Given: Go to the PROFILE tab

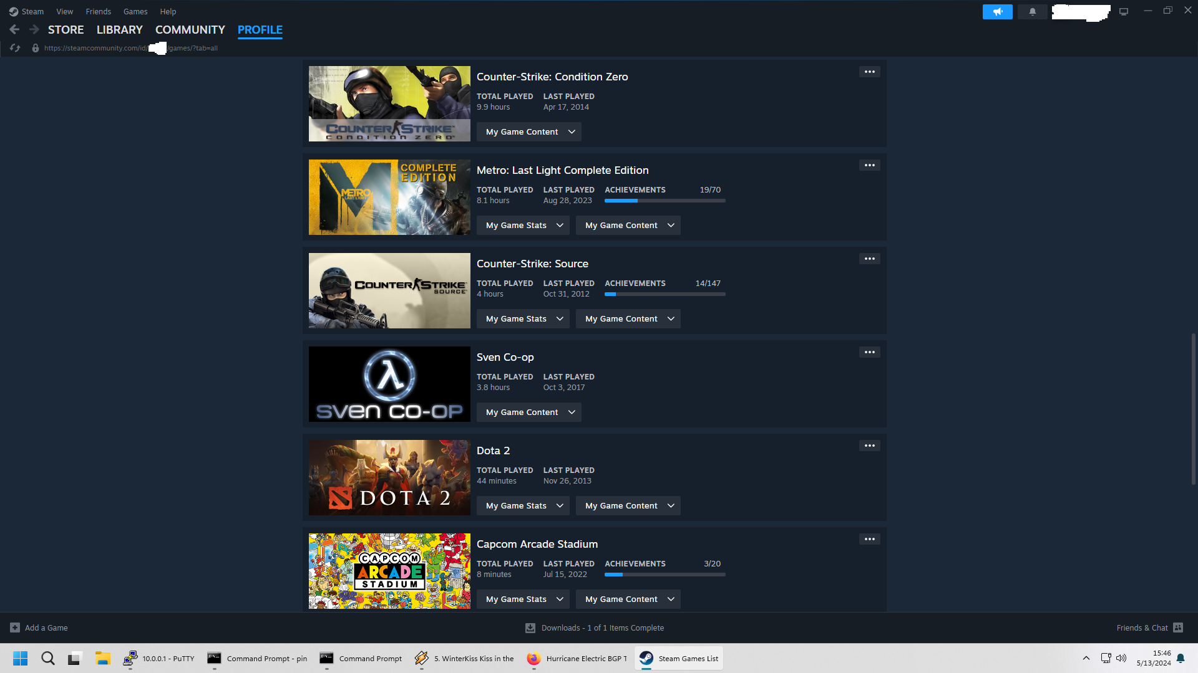Looking at the screenshot, I should (260, 29).
